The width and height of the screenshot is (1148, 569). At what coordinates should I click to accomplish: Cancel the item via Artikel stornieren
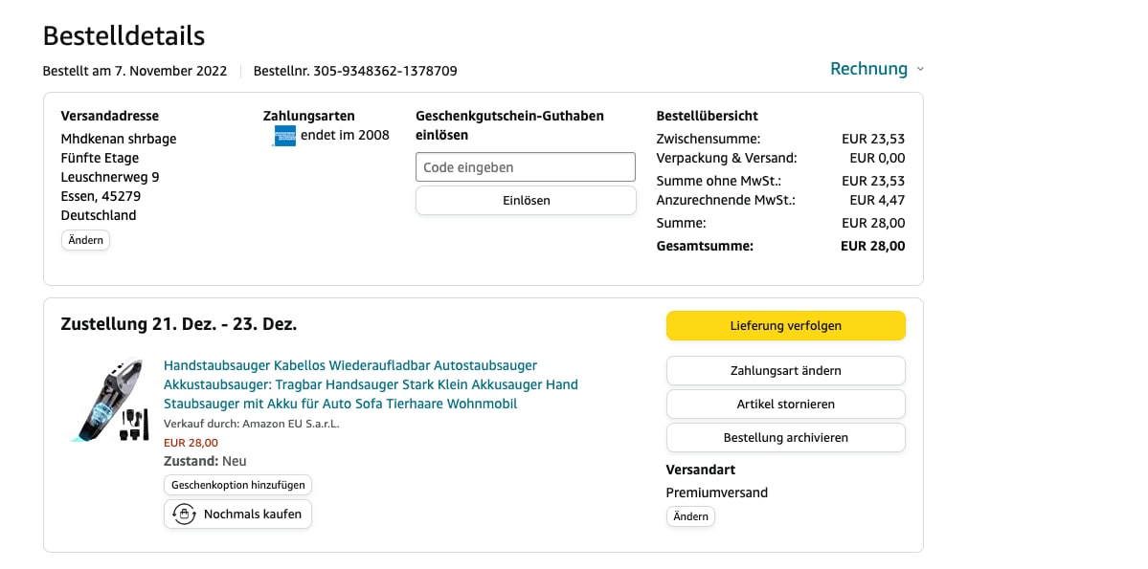click(785, 405)
